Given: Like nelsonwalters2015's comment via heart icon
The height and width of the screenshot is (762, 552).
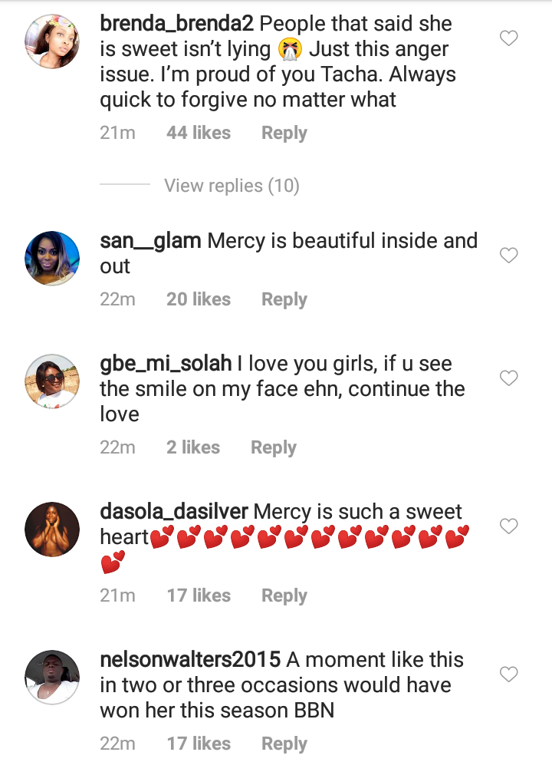Looking at the screenshot, I should pos(509,674).
